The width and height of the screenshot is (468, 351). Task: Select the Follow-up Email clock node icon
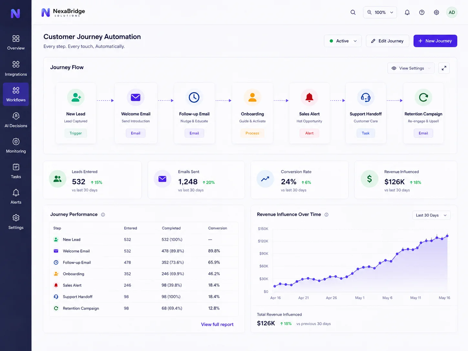tap(194, 97)
